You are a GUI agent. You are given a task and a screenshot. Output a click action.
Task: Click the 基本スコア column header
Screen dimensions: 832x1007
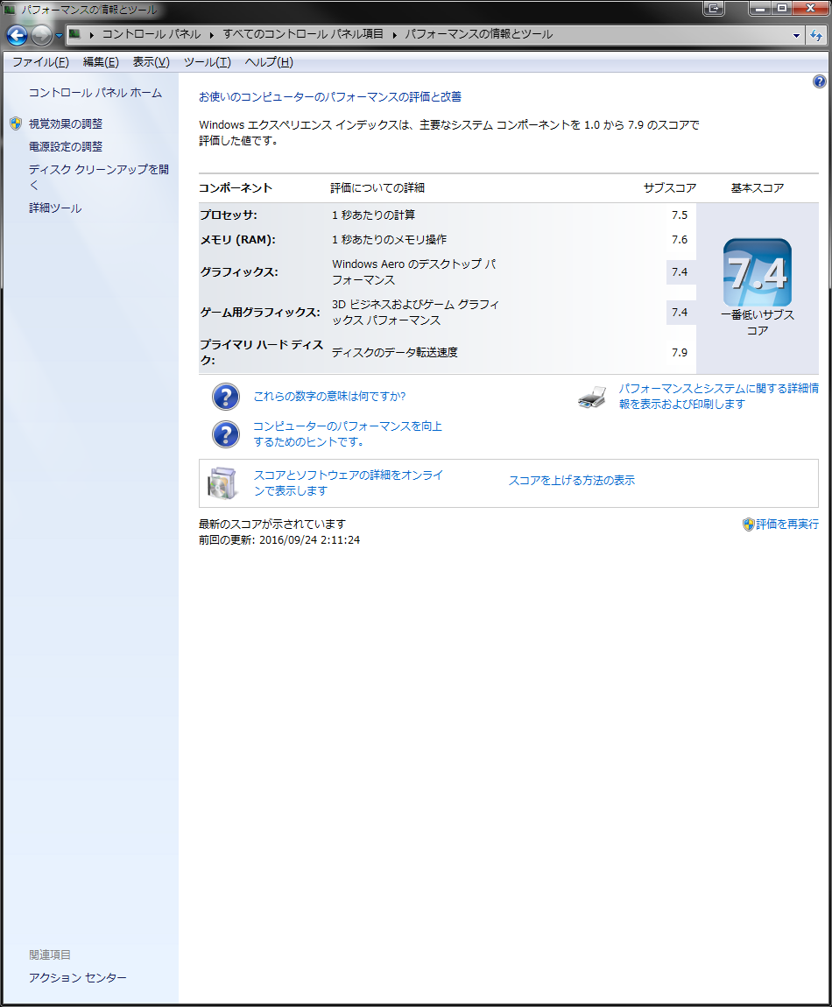pos(758,188)
